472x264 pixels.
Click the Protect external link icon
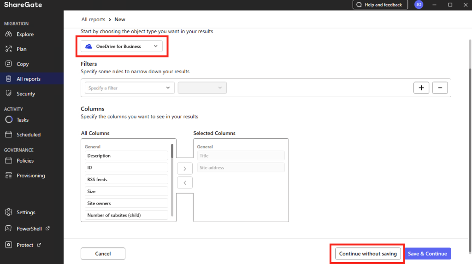39,245
